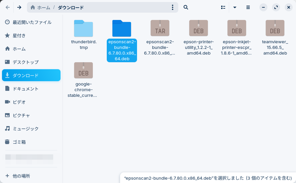Go to ホーム in the sidebar

[x=31, y=49]
